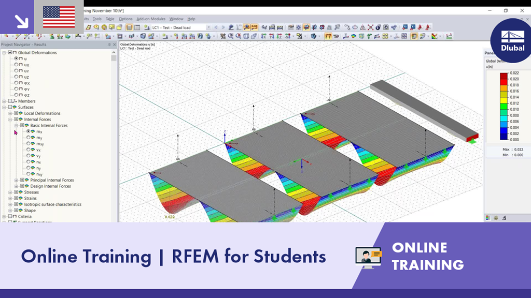Go to next load case arrow

(x=223, y=27)
